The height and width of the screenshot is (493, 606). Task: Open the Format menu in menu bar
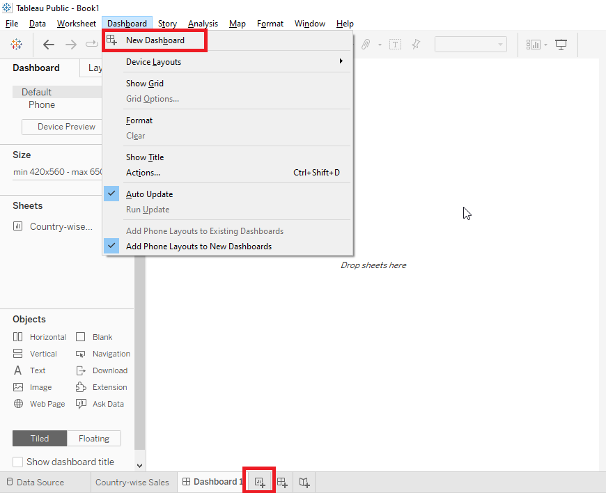click(x=270, y=24)
